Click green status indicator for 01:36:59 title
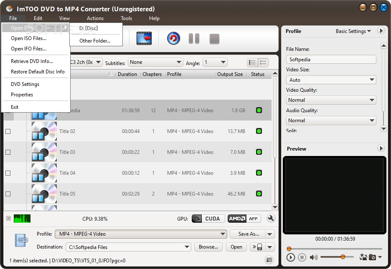Screen dimensions: 391x269 click(259, 110)
